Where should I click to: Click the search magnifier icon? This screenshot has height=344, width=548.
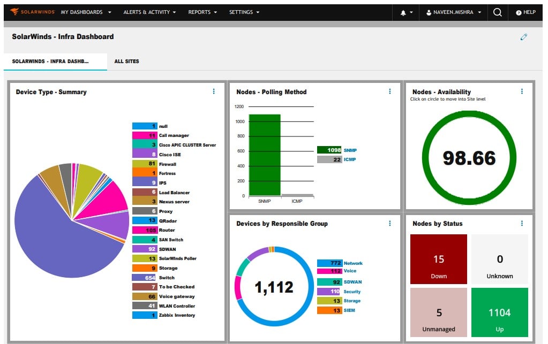pos(497,12)
